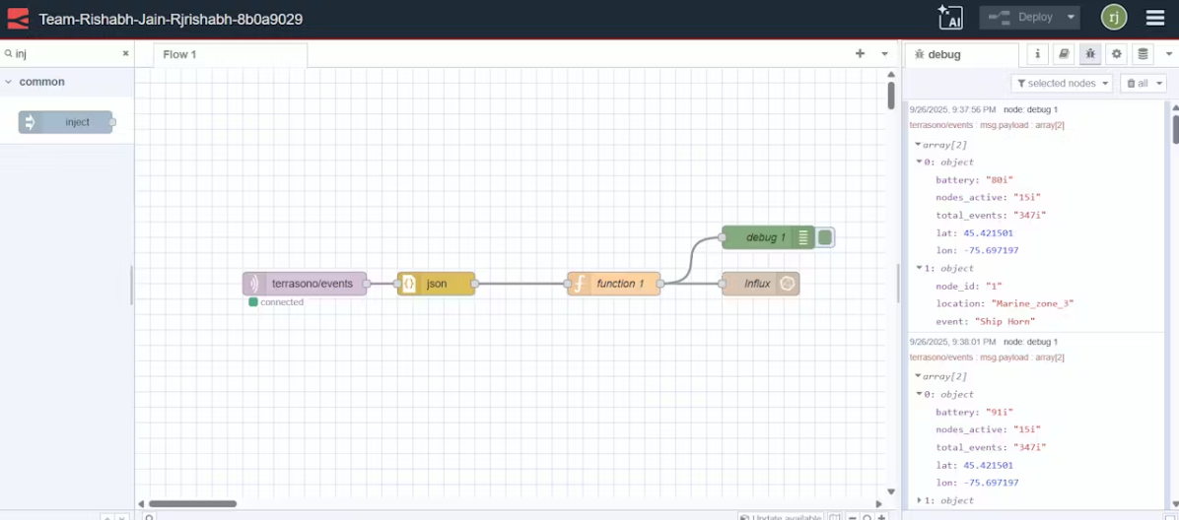
Task: Select the json node on canvas
Action: coord(436,284)
